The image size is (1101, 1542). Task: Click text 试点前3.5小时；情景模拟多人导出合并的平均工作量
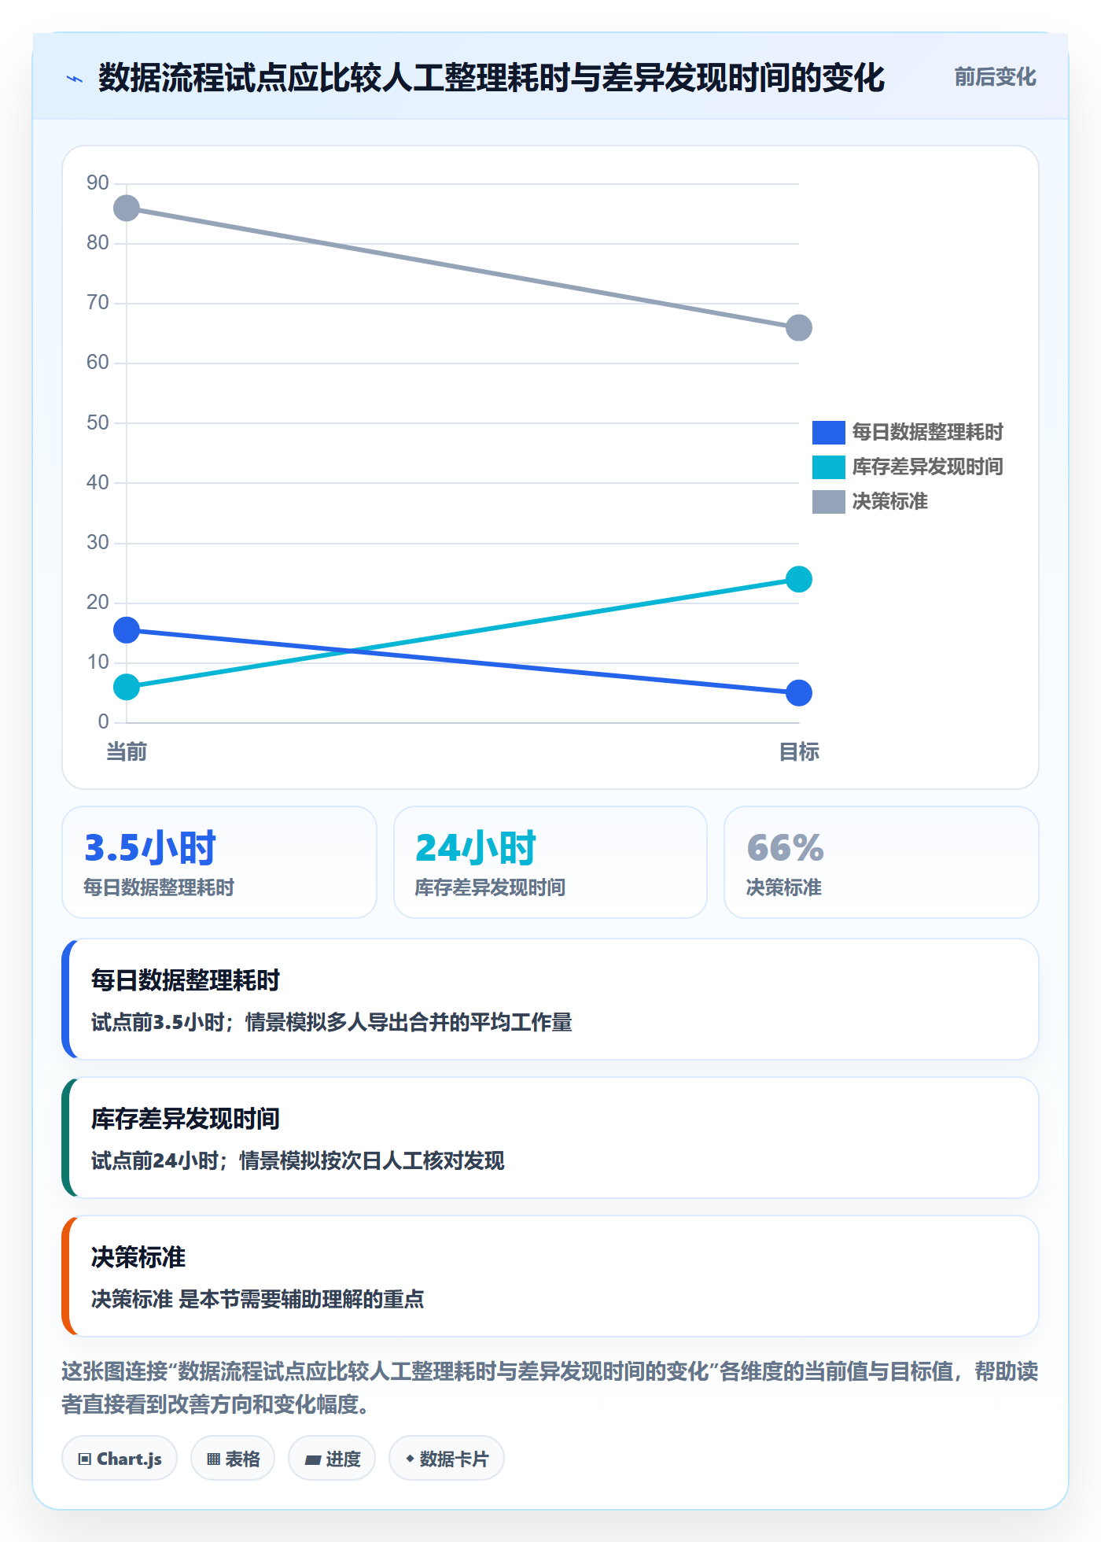click(332, 1023)
